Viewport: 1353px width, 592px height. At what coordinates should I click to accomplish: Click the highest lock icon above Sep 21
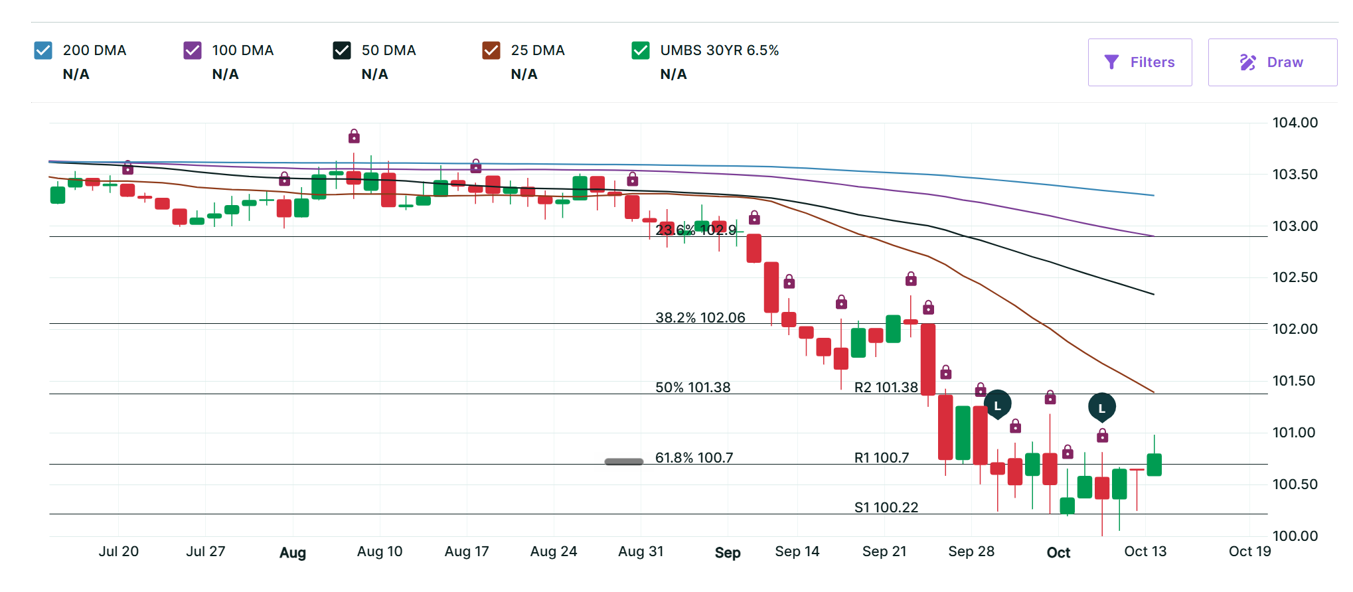tap(911, 278)
